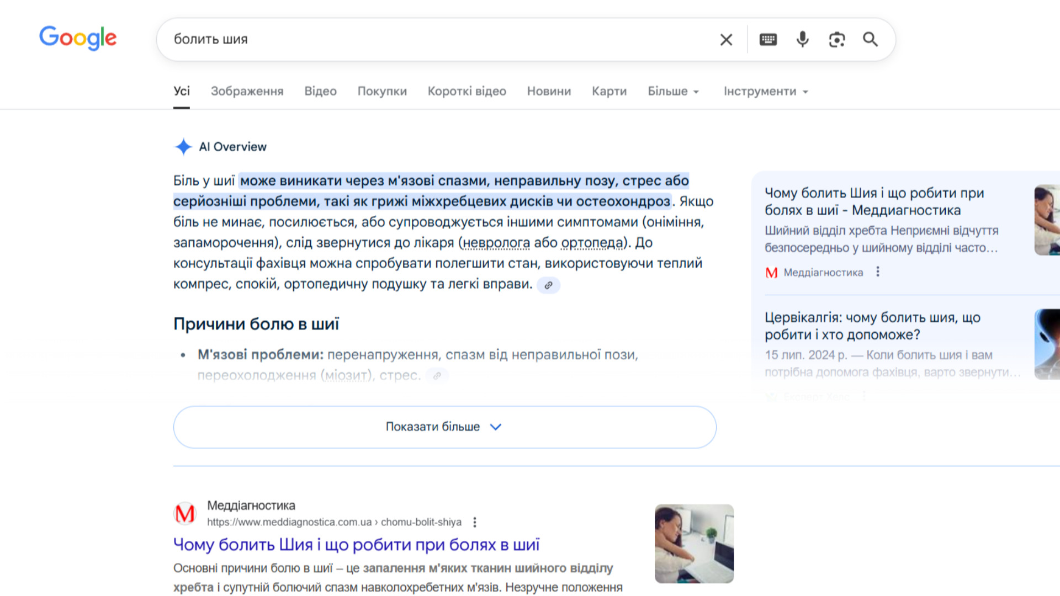
Task: Open side card Чому болить Шия Меддиагностика
Action: (x=875, y=201)
